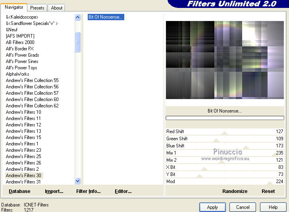Select Andrew's Filter Collection 62
Viewport: 289px width, 212px height.
pyautogui.click(x=32, y=106)
